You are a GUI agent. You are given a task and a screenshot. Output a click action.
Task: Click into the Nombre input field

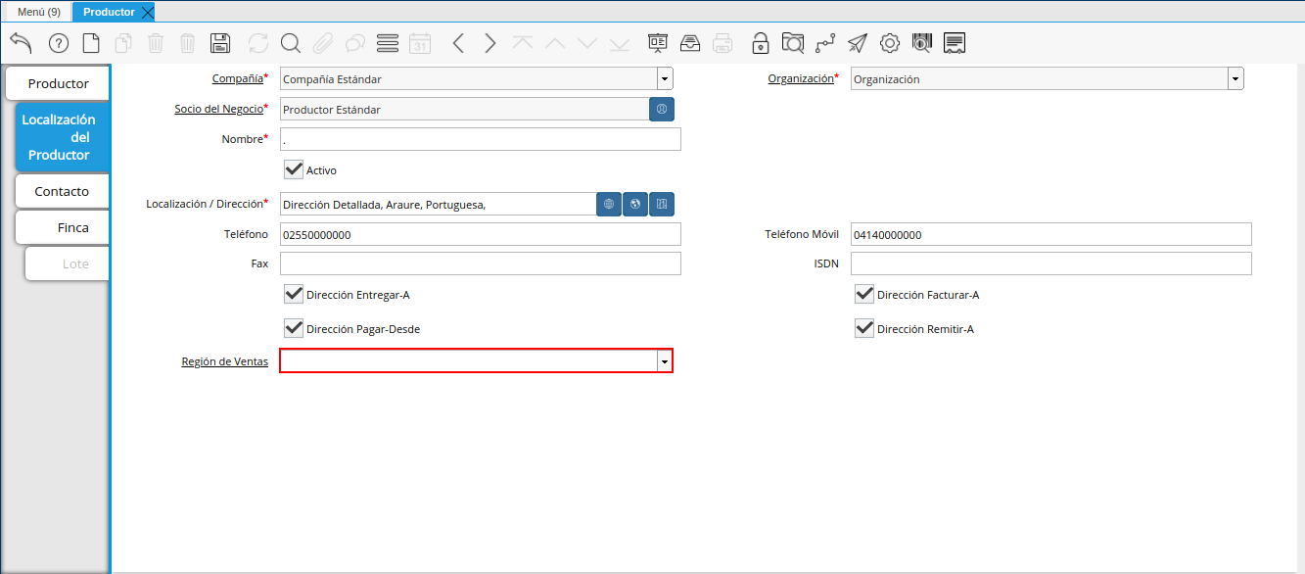[480, 139]
